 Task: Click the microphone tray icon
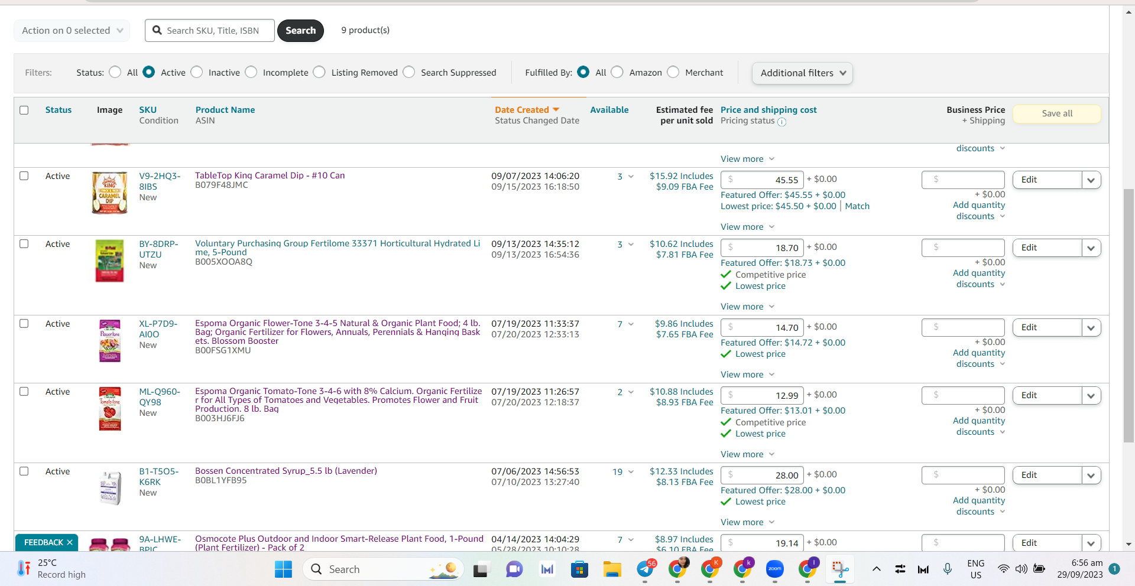click(x=948, y=569)
